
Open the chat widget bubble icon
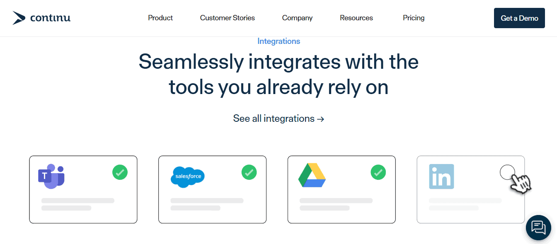coord(538,227)
